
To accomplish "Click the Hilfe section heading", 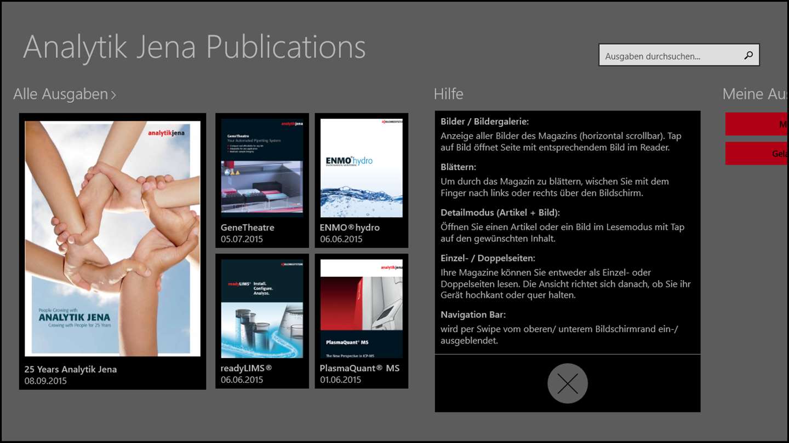I will (x=449, y=94).
